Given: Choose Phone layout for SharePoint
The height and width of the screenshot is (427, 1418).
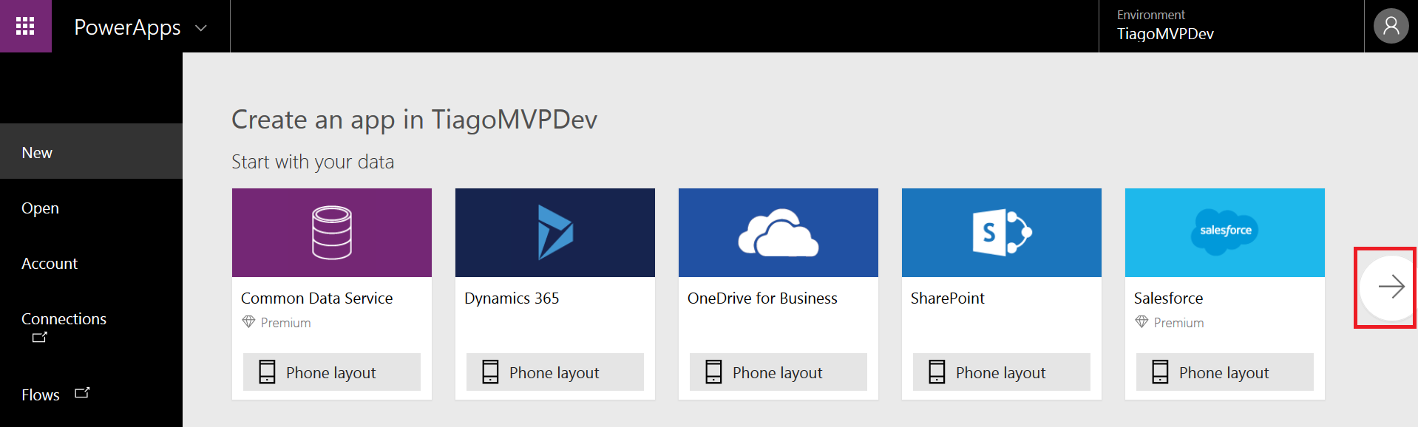Looking at the screenshot, I should click(x=1001, y=372).
